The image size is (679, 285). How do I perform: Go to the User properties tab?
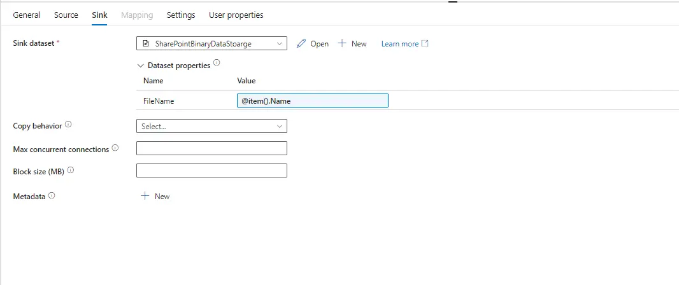coord(236,15)
